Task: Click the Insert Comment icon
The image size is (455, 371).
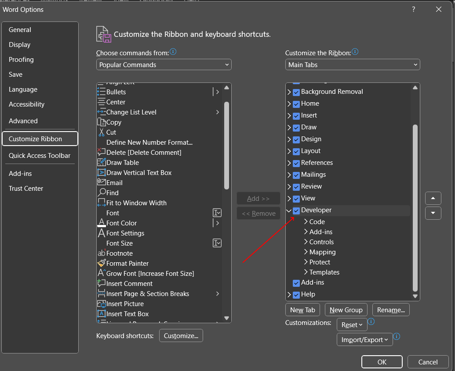Action: [101, 283]
